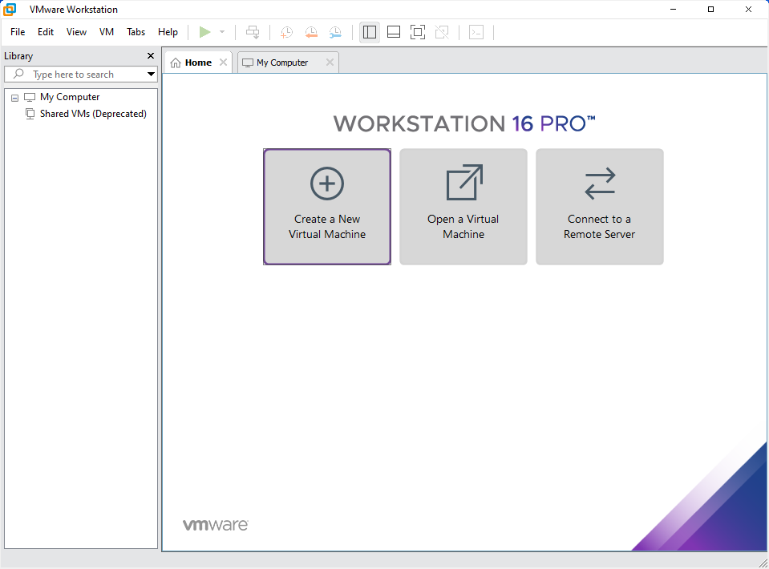Revert the VM to its snapshot

click(311, 32)
